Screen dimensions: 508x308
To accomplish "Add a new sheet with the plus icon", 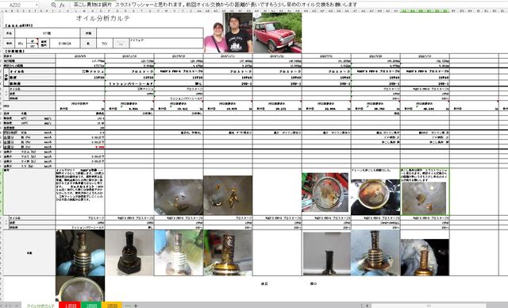I will (136, 306).
